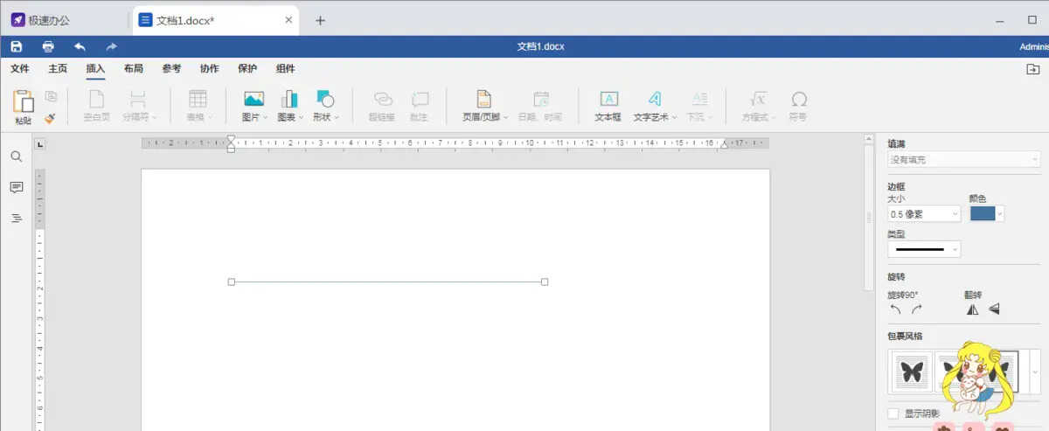Screen dimensions: 1049x431
Task: Click the open file location icon at top right
Action: [x=1032, y=69]
